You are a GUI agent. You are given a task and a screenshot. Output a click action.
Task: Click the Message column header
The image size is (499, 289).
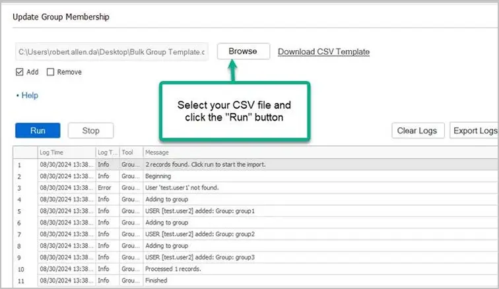[321, 152]
